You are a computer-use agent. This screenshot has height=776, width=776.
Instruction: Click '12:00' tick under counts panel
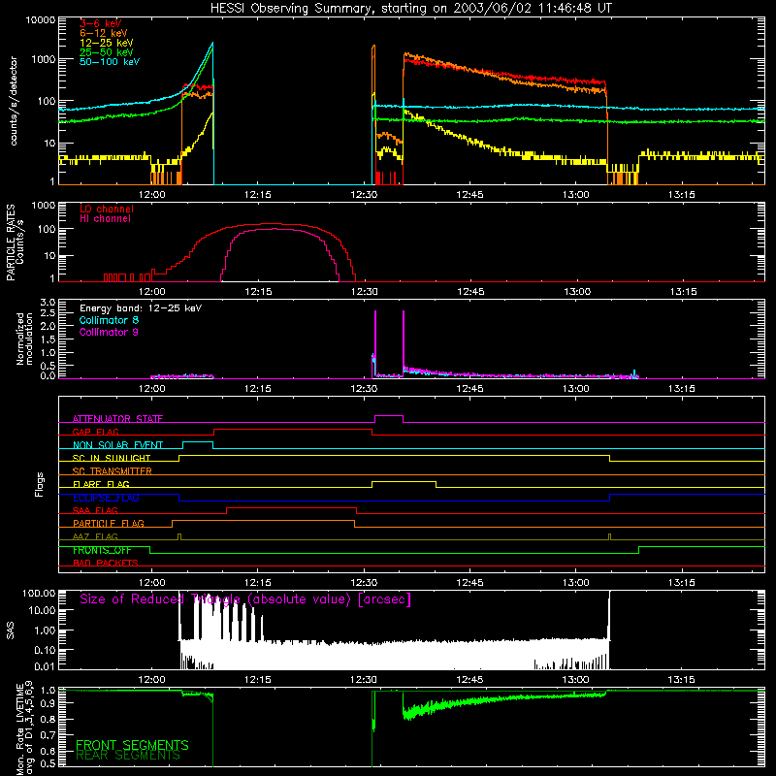pos(152,195)
